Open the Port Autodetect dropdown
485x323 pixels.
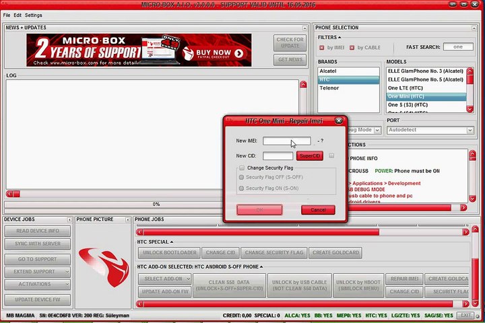pos(470,130)
